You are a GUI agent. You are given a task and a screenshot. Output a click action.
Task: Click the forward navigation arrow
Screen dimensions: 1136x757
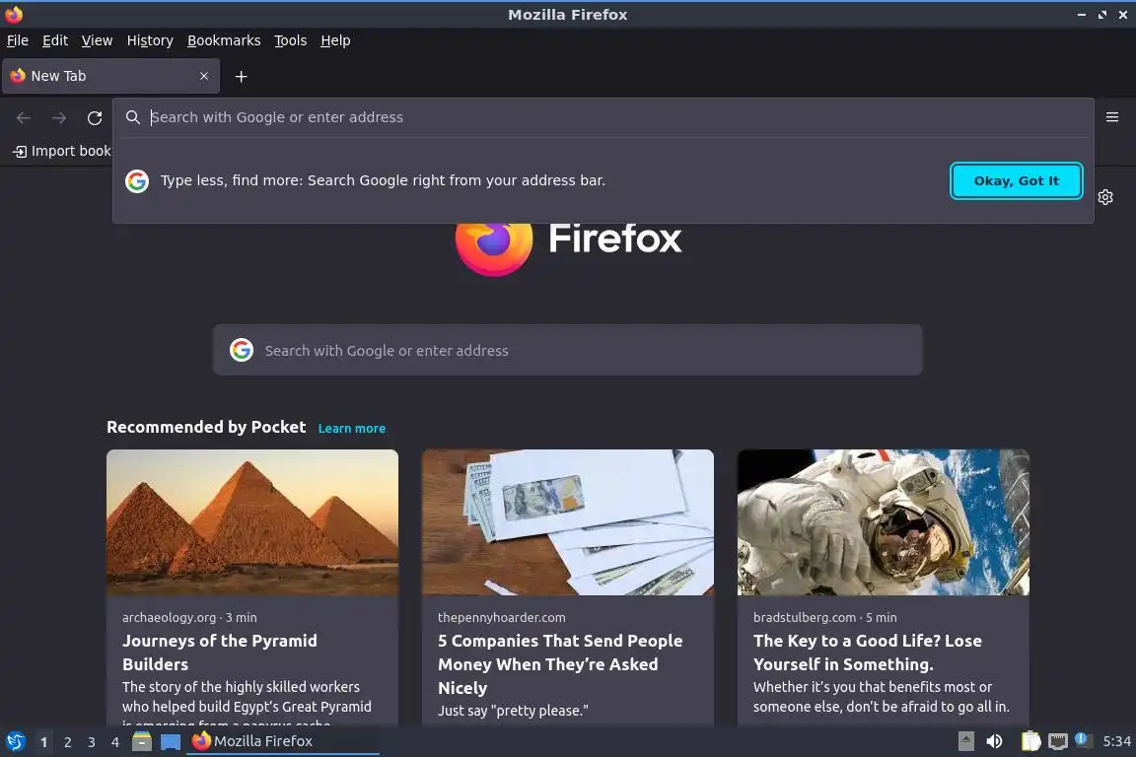click(59, 117)
